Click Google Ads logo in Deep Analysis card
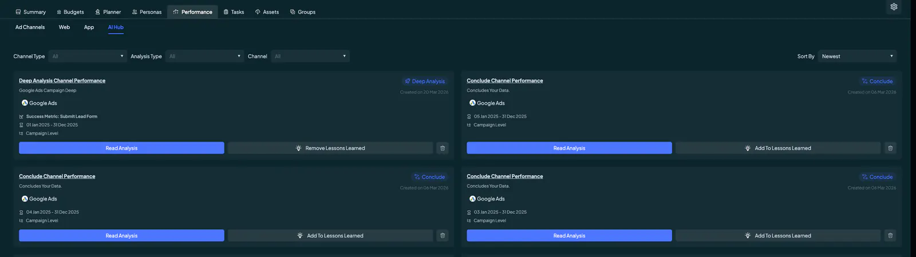This screenshot has height=257, width=916. click(x=25, y=103)
